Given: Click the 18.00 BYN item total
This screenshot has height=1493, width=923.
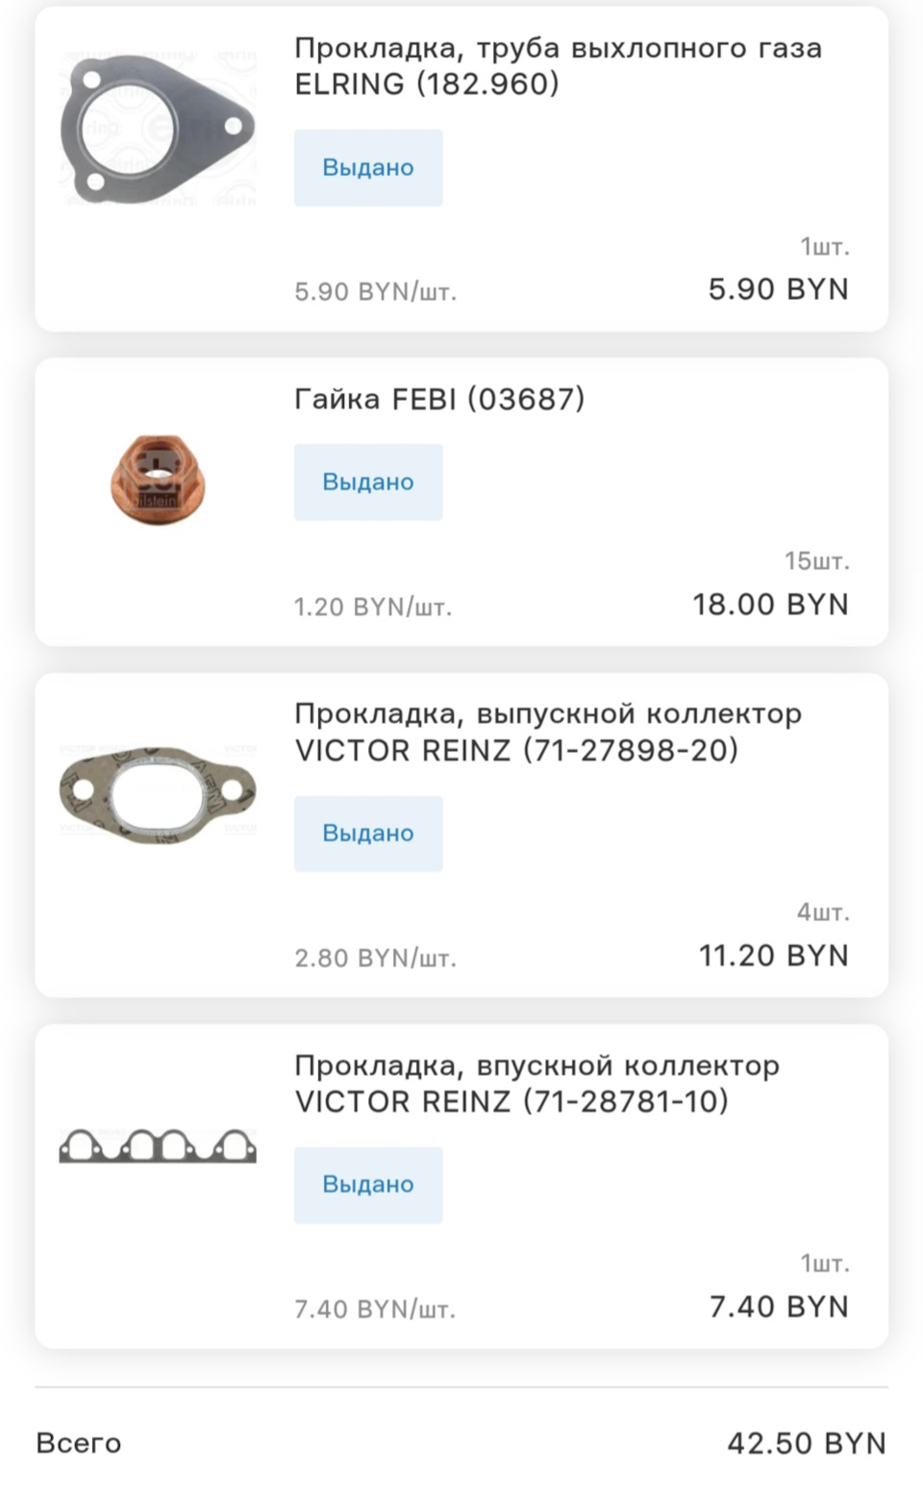Looking at the screenshot, I should (x=770, y=604).
